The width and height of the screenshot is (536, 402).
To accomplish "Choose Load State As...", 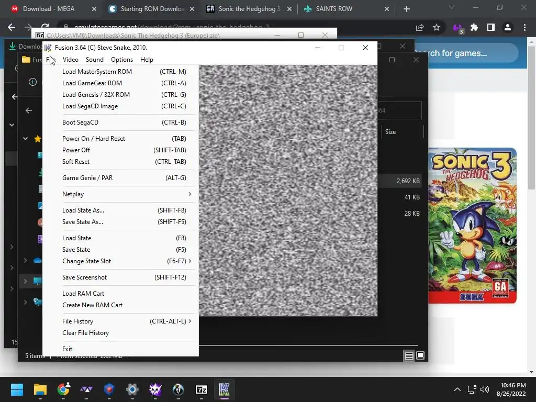I will click(x=121, y=210).
